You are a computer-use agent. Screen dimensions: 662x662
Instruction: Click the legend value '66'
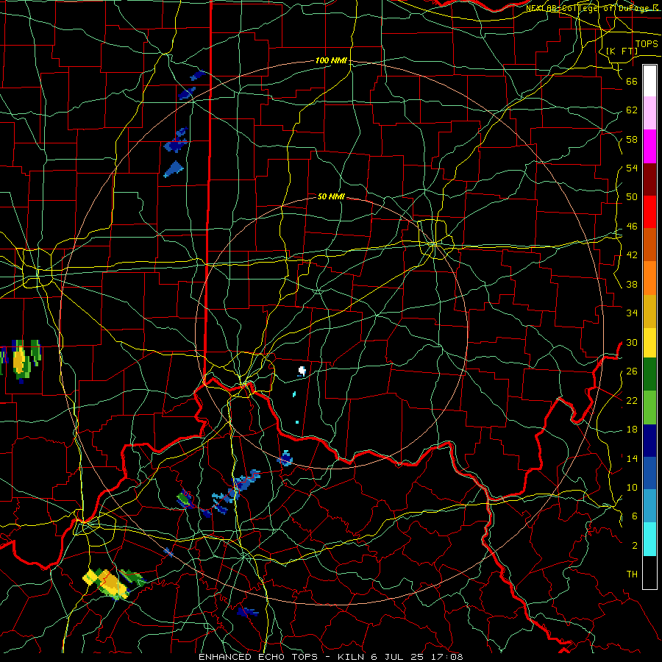coord(632,82)
